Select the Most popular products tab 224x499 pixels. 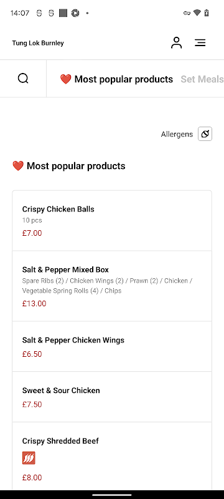[116, 79]
